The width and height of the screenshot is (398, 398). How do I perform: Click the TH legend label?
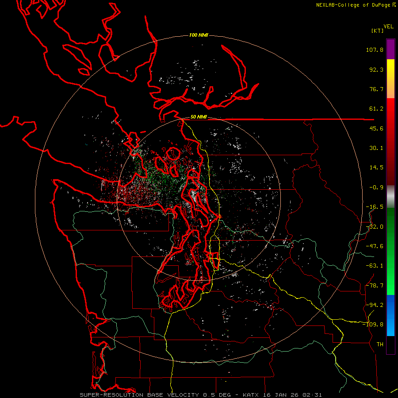pos(380,344)
